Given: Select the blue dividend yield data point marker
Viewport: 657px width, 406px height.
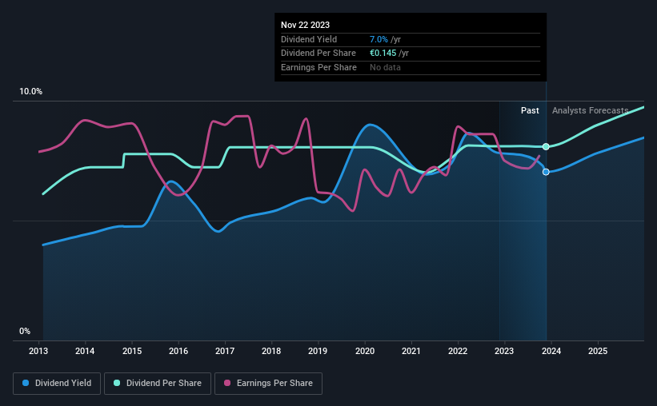Looking at the screenshot, I should (x=546, y=172).
